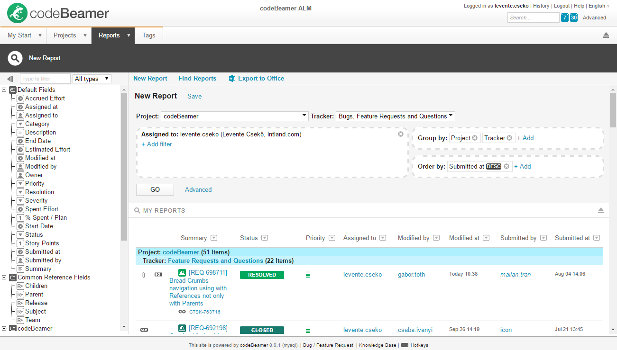Click the keyboard icon beside Hotkeys
Screen dimensions: 617x350
pyautogui.click(x=405, y=345)
